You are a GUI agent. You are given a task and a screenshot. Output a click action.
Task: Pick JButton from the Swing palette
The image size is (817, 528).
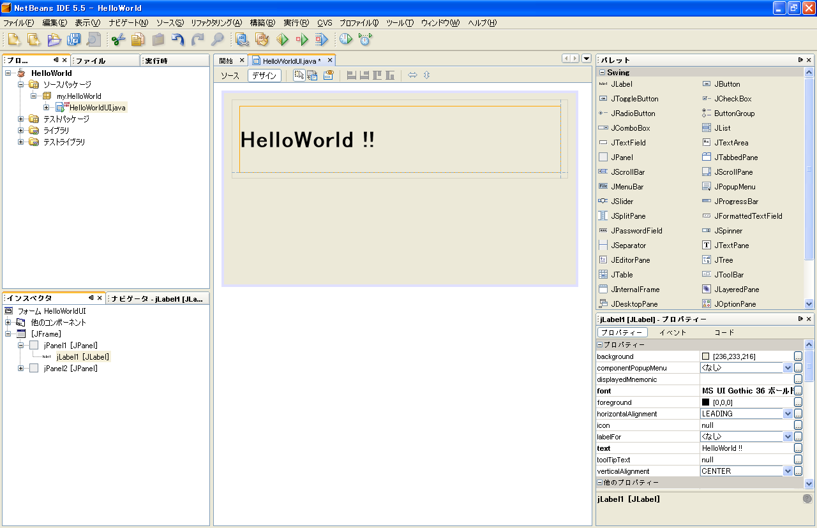[x=727, y=84]
